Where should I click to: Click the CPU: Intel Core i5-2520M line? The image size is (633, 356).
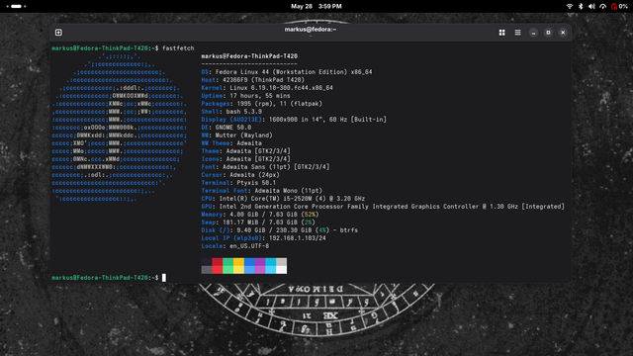(283, 199)
